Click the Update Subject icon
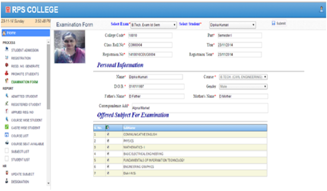 point(7,174)
